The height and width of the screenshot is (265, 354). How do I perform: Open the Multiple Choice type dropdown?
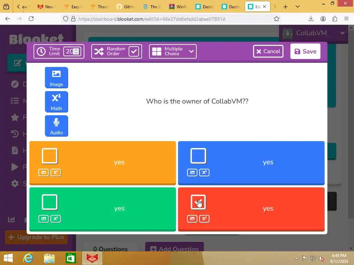click(x=173, y=51)
